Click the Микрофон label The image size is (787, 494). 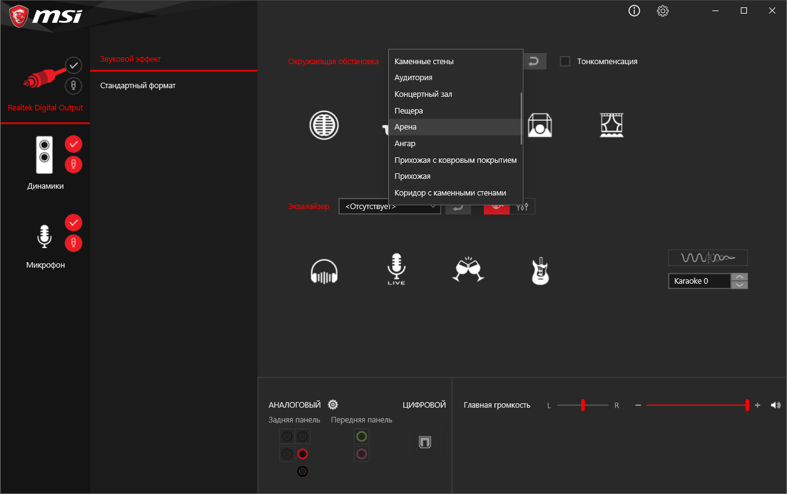[46, 265]
